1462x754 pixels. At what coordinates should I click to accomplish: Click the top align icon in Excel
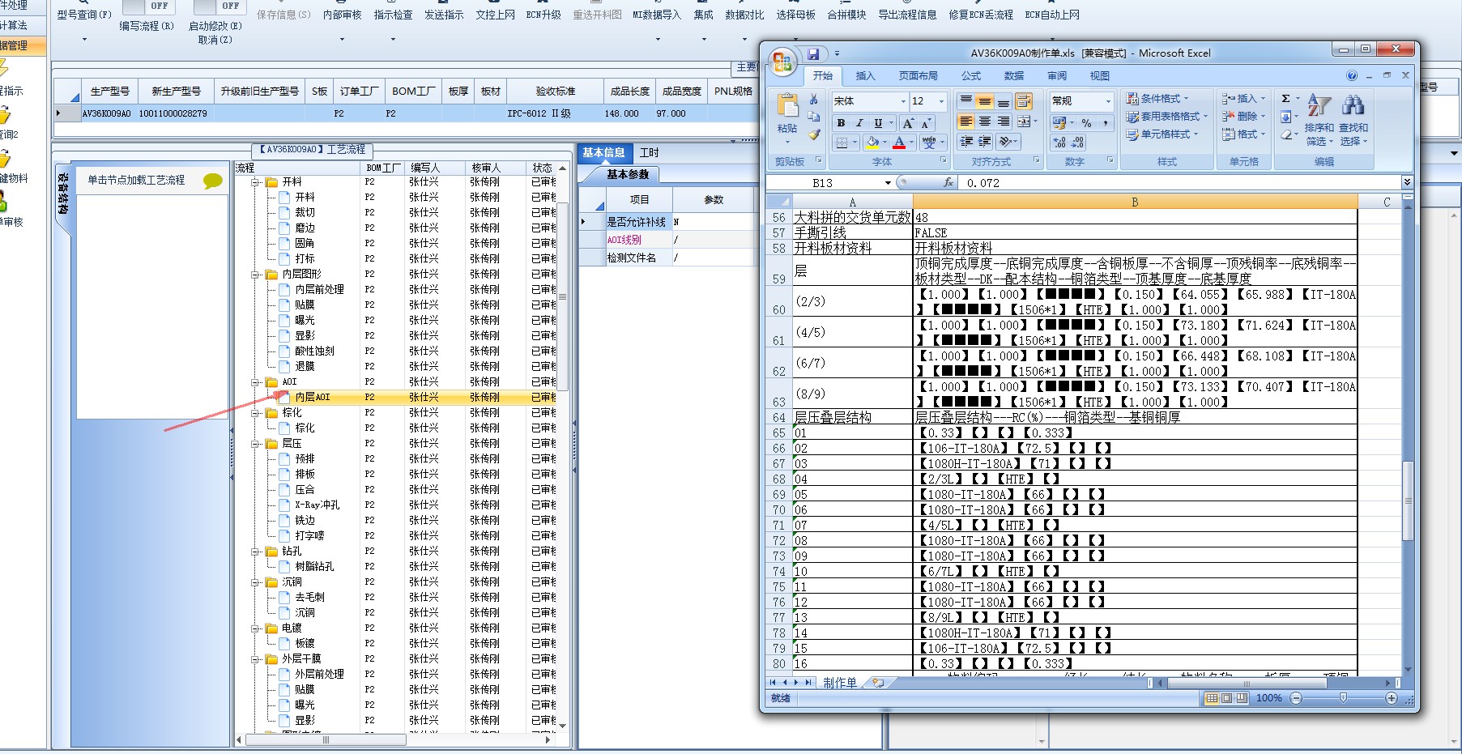pyautogui.click(x=965, y=101)
